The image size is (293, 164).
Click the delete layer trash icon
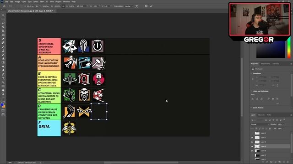point(288,162)
